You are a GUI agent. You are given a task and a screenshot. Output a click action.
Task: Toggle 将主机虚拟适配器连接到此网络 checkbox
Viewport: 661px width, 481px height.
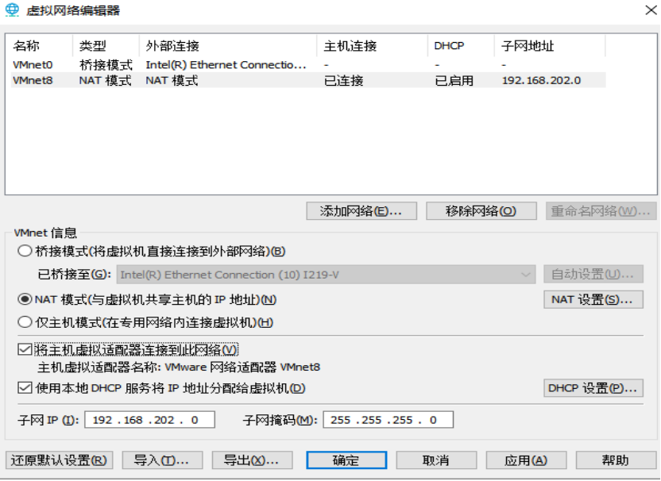point(25,349)
